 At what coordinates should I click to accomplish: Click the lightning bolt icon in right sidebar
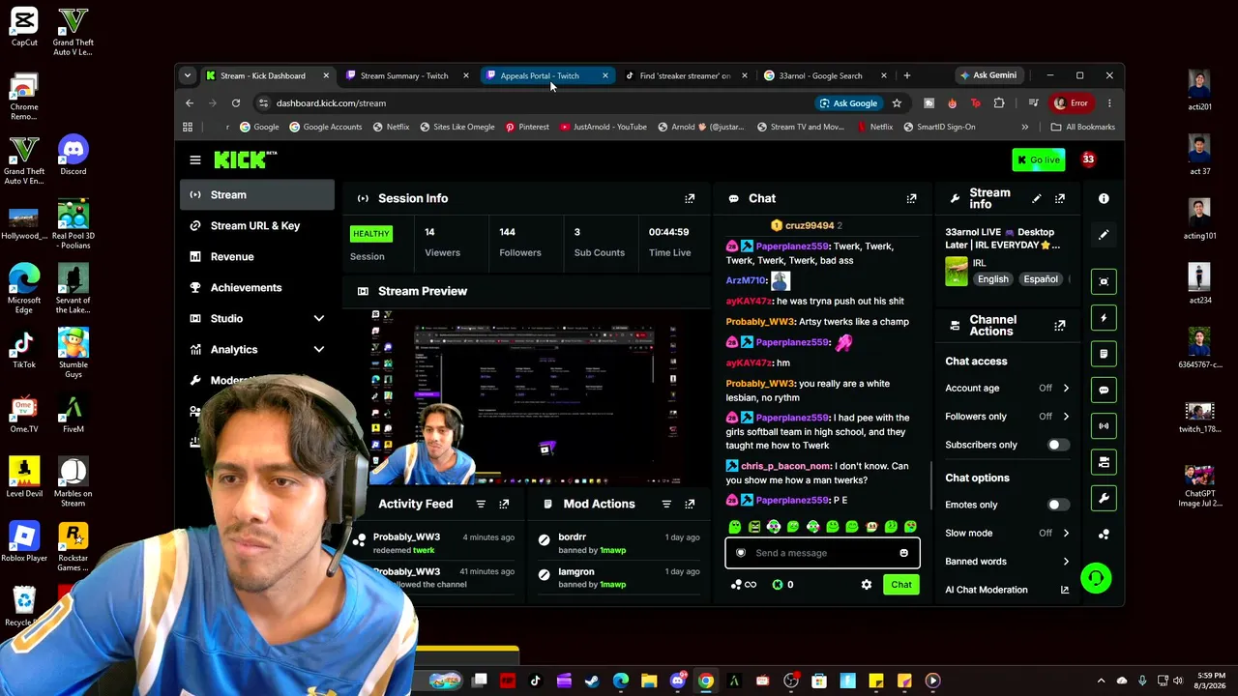pos(1104,318)
